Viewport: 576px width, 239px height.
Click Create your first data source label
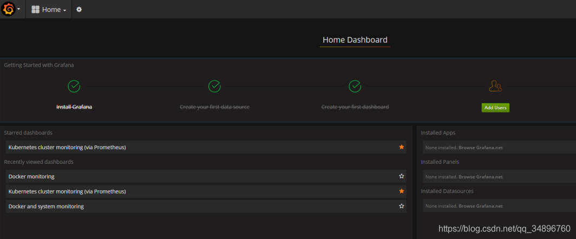click(214, 107)
